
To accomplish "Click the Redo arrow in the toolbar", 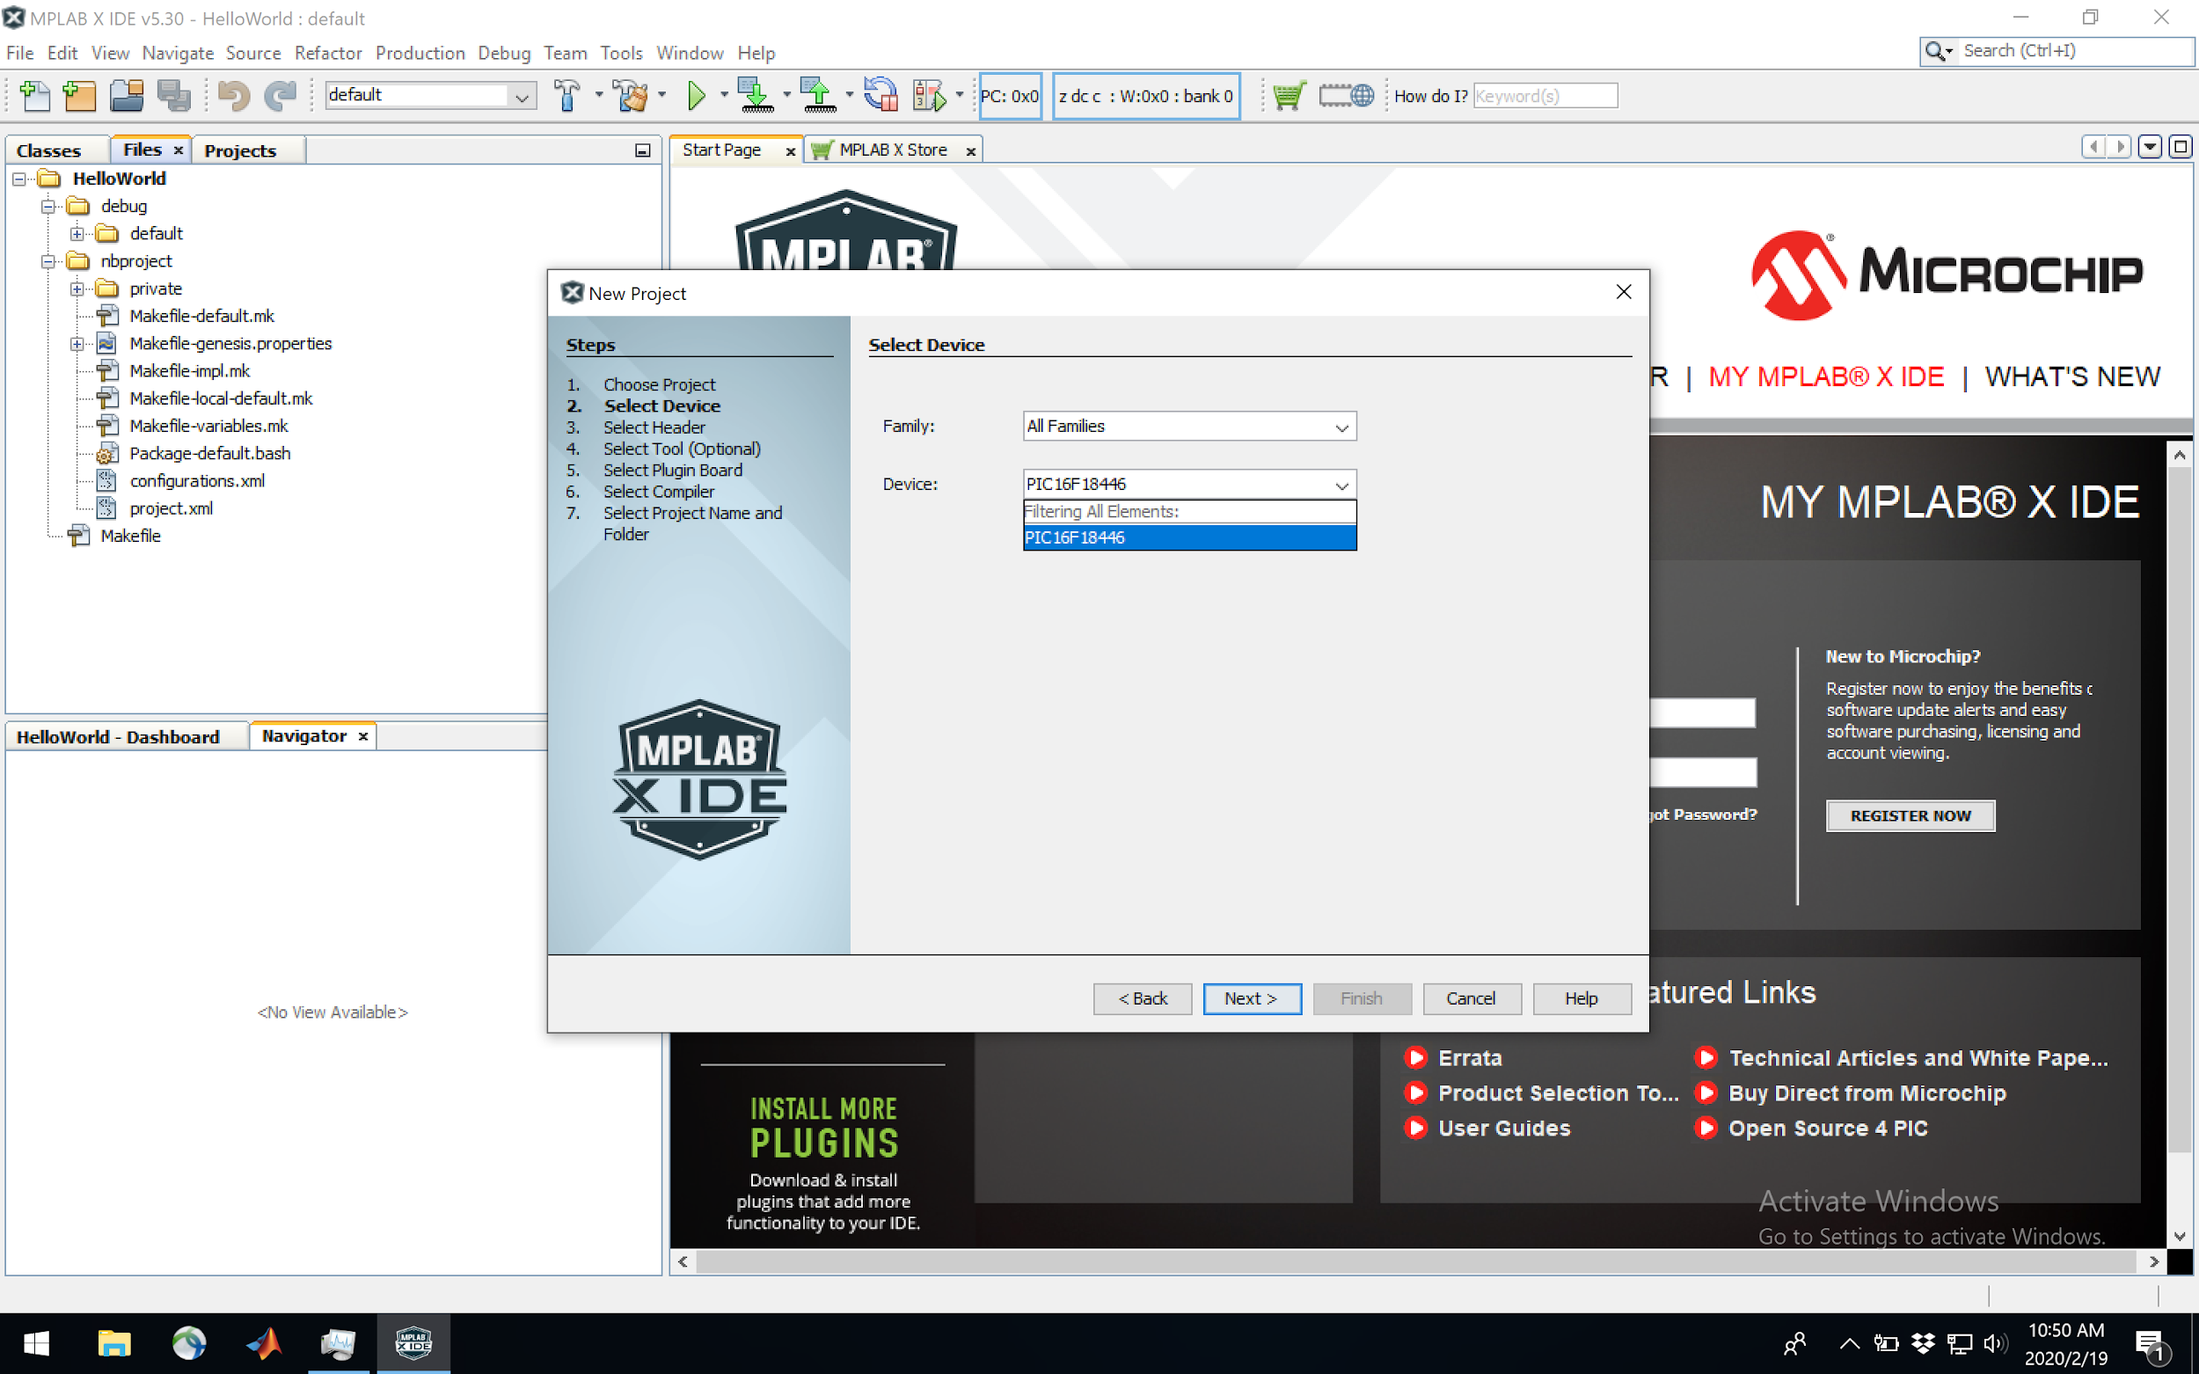I will [x=280, y=95].
